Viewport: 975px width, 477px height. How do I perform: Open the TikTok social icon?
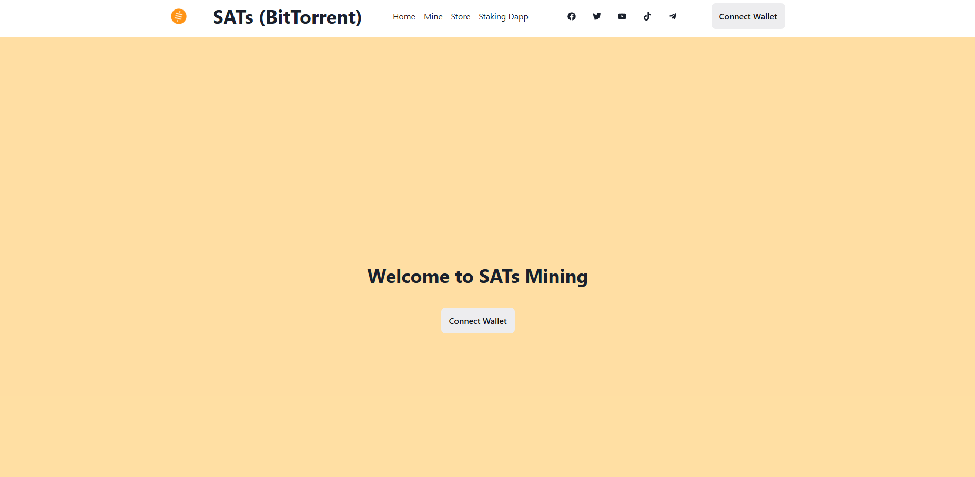click(x=647, y=16)
